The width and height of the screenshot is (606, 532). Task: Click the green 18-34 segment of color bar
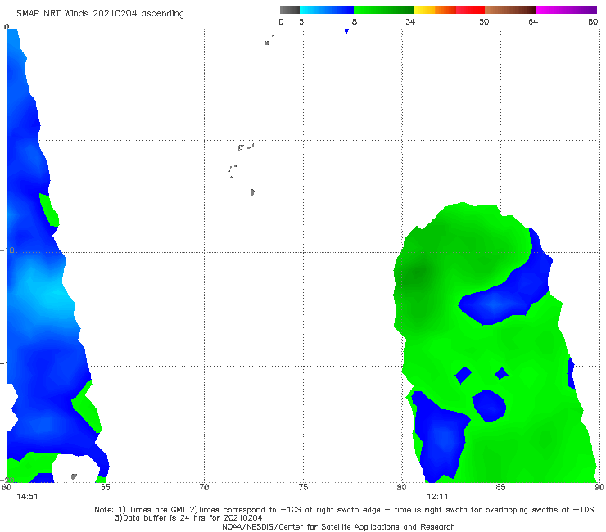pyautogui.click(x=383, y=10)
